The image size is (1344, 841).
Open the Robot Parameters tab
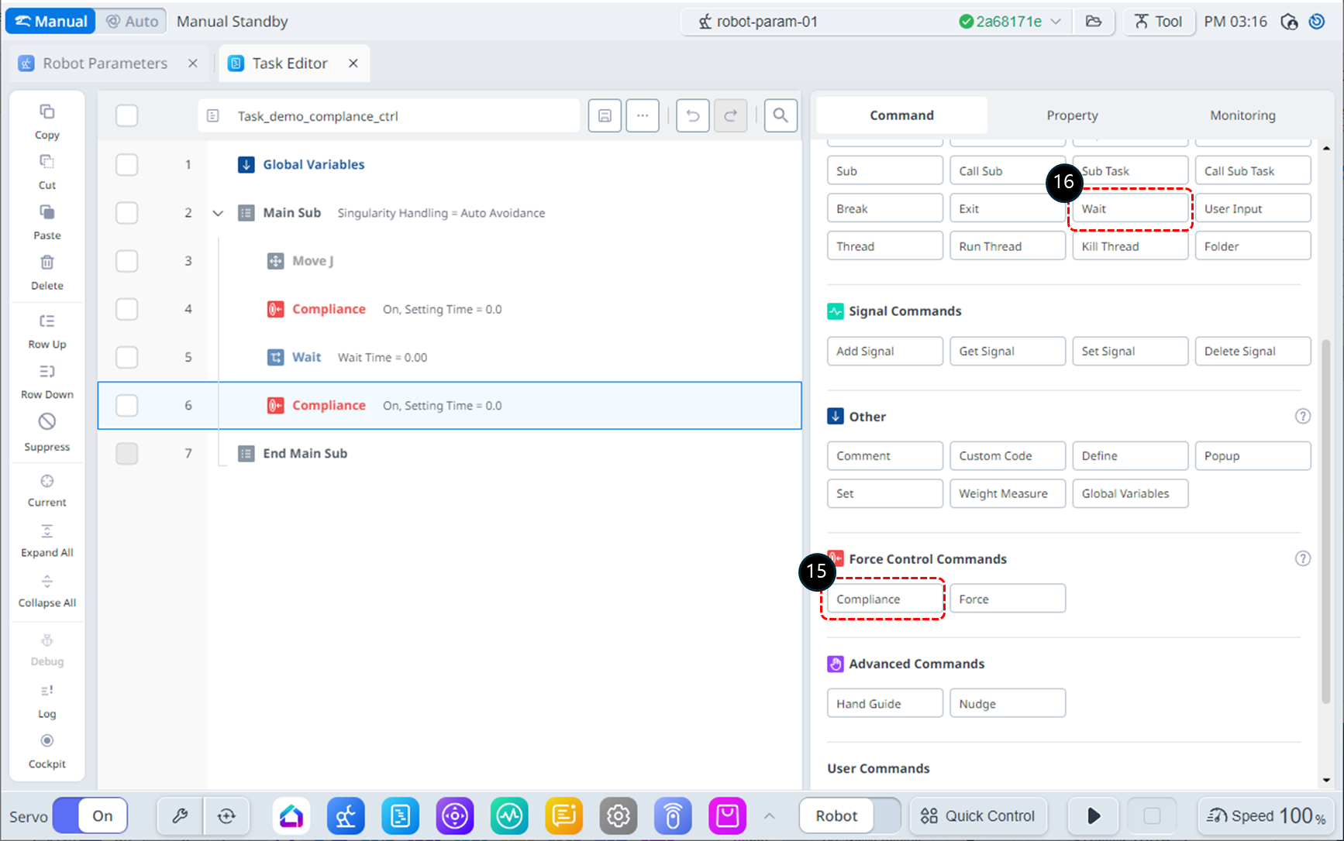105,64
